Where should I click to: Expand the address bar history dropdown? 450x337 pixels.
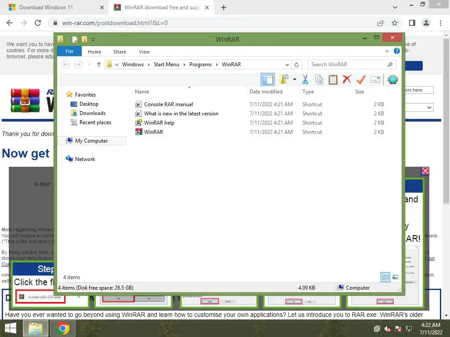click(x=287, y=65)
